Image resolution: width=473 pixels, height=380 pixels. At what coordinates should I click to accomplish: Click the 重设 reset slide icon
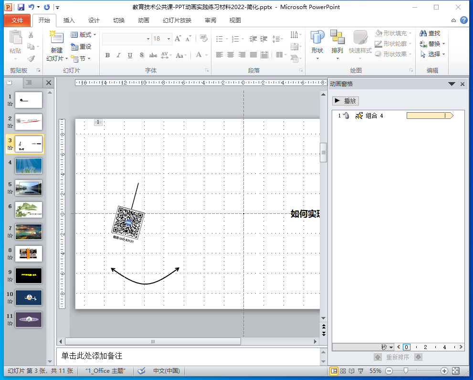81,46
